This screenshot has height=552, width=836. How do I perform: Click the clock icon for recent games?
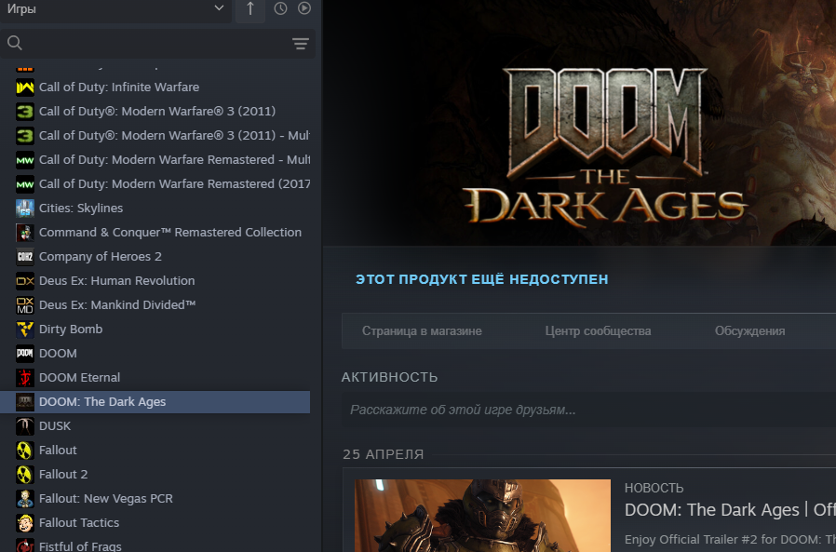(x=280, y=8)
